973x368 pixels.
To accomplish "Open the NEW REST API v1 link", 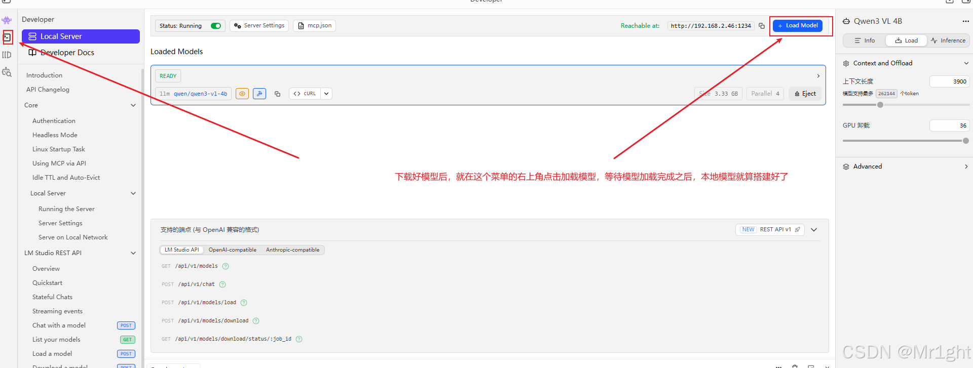I will pyautogui.click(x=770, y=230).
